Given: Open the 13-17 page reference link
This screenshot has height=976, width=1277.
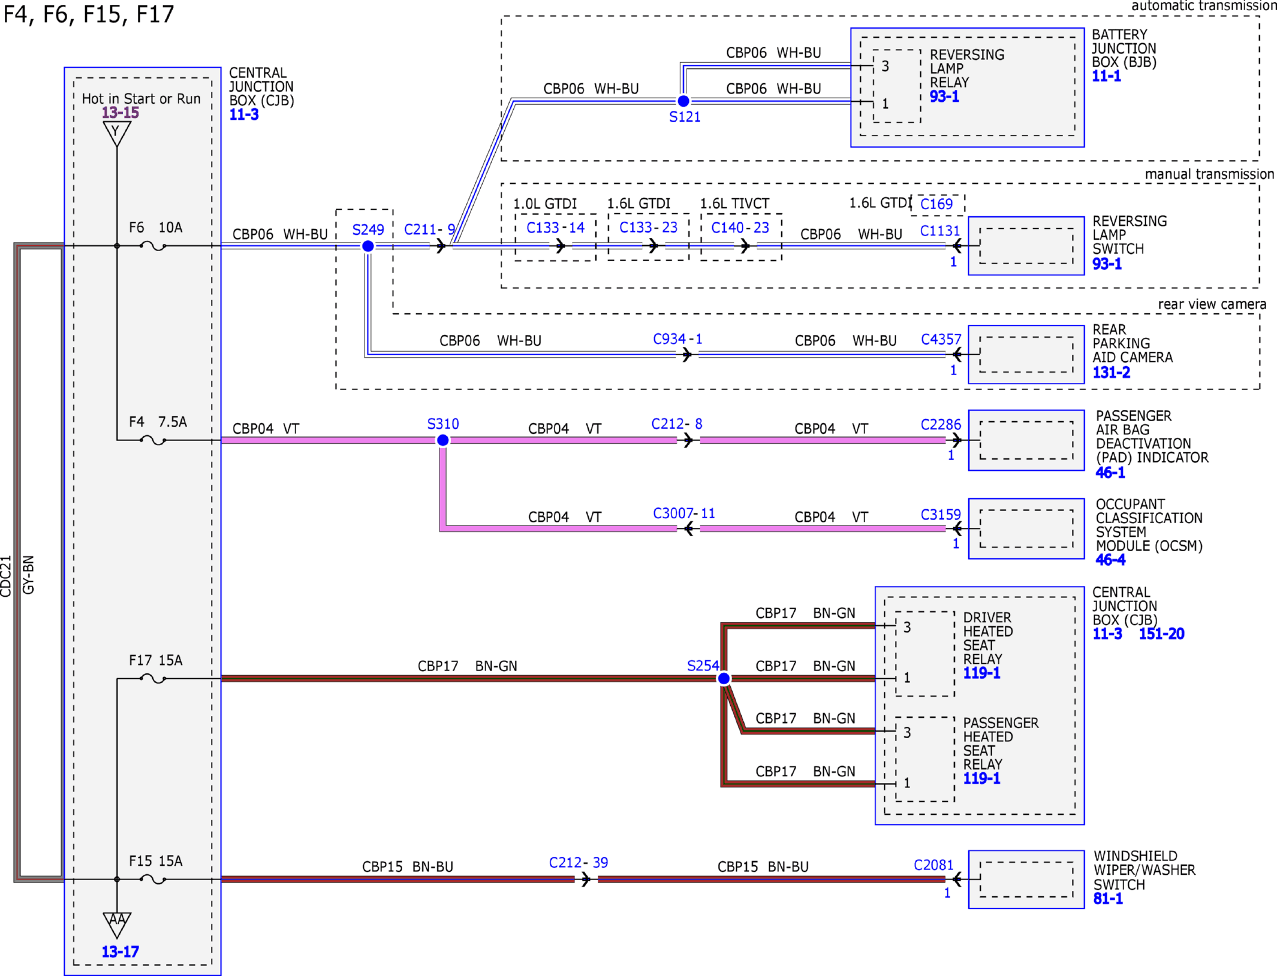Looking at the screenshot, I should tap(120, 951).
